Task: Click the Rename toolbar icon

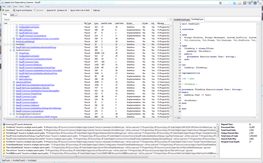Action: 35,10
